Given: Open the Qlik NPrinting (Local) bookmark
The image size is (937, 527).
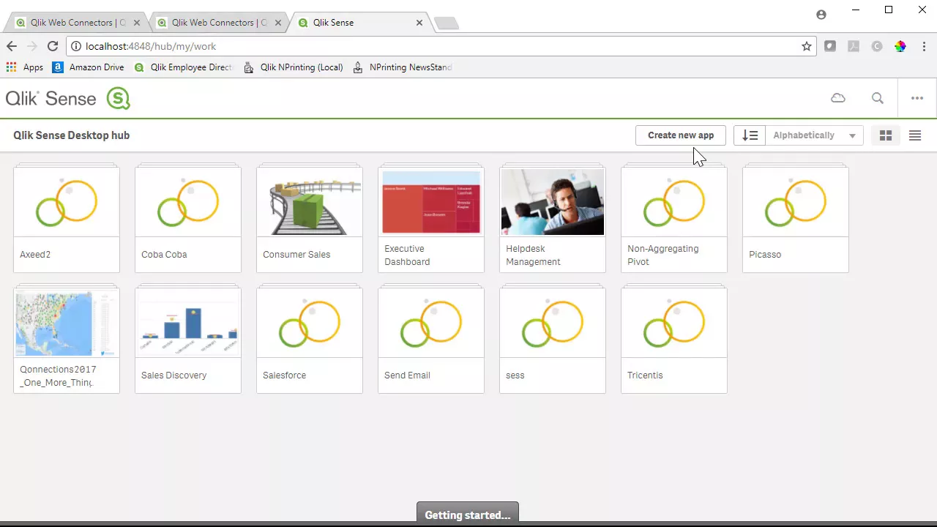Looking at the screenshot, I should coord(294,67).
